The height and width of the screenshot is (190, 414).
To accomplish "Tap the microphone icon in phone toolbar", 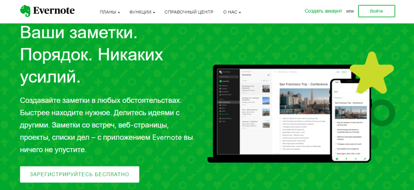I will coord(346,159).
